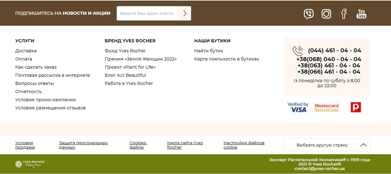
Task: Open the Instagram social icon
Action: tap(326, 14)
